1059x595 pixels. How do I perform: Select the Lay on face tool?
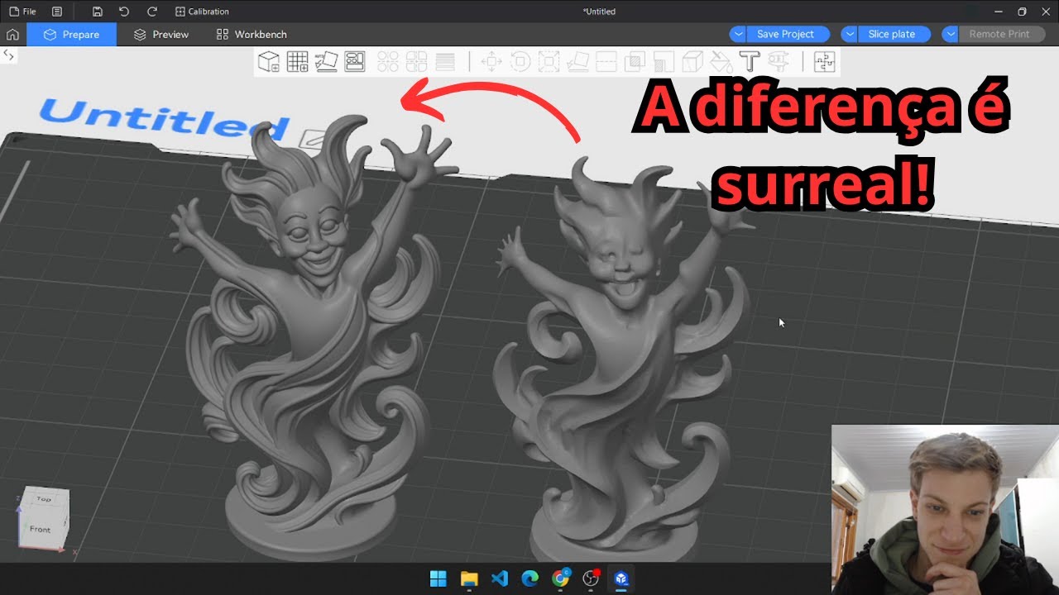(x=577, y=62)
